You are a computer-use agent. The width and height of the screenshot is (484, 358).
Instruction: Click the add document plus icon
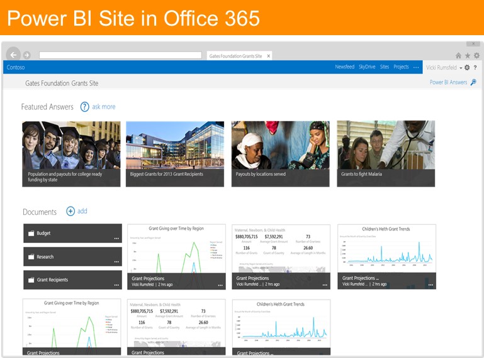point(70,211)
